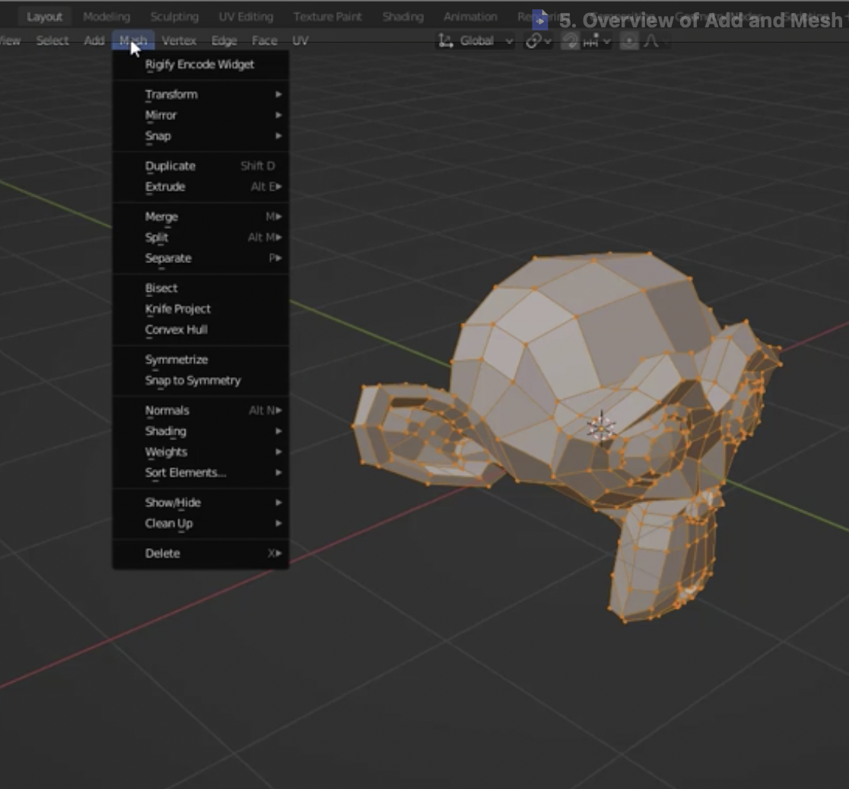849x789 pixels.
Task: Switch to the Texture Paint workspace tab
Action: (x=328, y=17)
